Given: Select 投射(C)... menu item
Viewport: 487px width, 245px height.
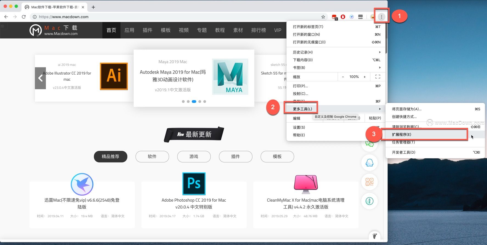Looking at the screenshot, I should click(336, 94).
